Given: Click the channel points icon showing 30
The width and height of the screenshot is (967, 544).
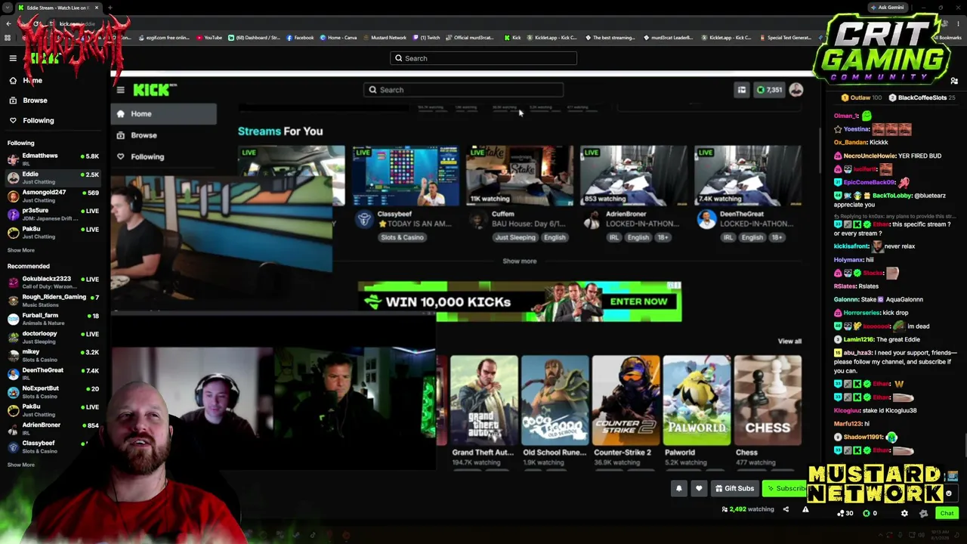Looking at the screenshot, I should 845,514.
